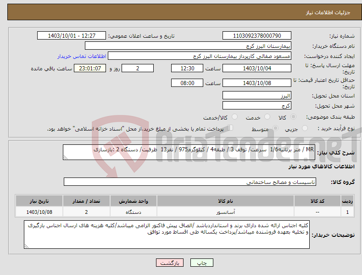Screen dimensions: 362x275
Task: Click the آسانسور item name cell
Action: click(x=225, y=212)
